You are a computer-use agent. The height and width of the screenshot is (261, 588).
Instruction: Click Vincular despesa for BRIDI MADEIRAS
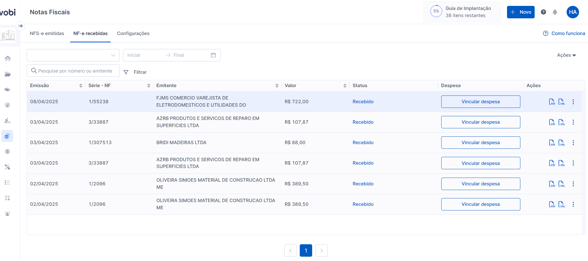pos(480,143)
